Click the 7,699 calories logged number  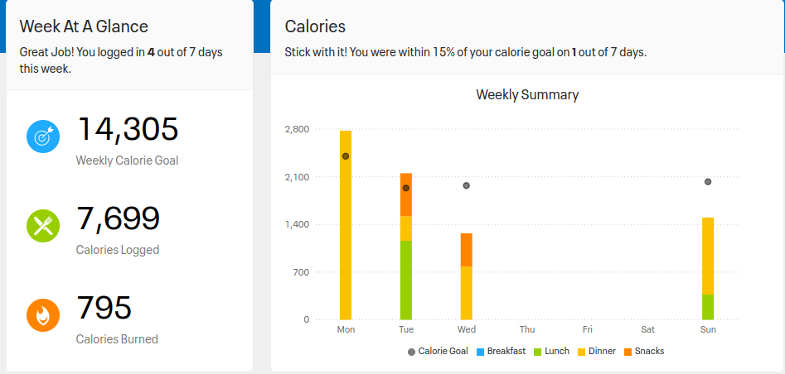point(119,218)
